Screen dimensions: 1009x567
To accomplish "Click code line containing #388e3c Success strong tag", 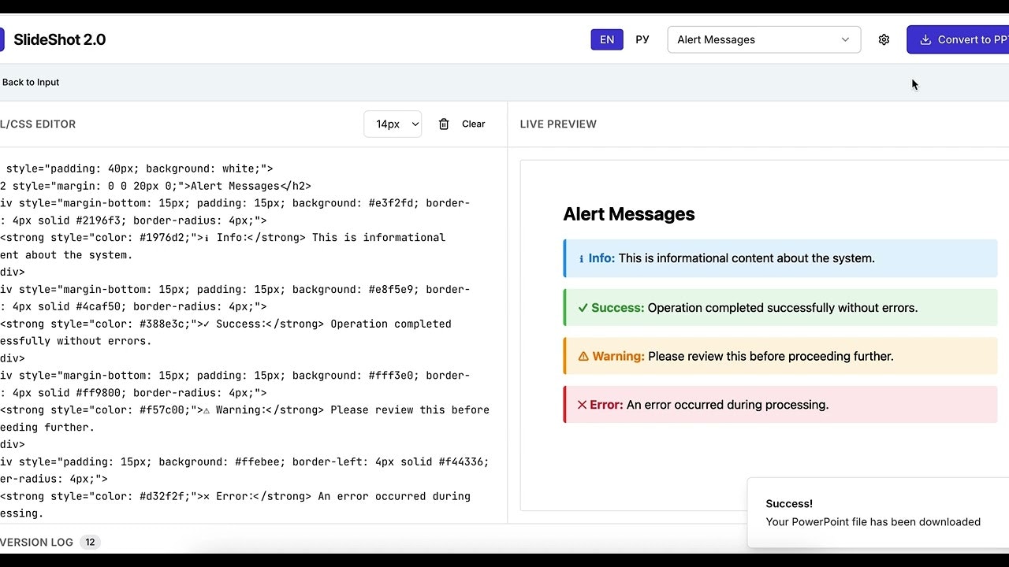I will click(225, 324).
